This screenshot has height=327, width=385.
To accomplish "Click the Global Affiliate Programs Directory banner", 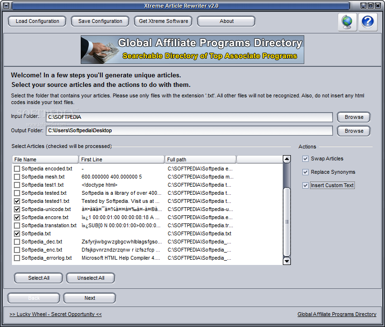I will (x=192, y=50).
